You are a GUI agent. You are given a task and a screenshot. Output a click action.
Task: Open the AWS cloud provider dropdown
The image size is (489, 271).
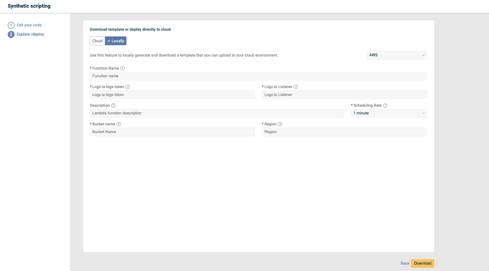tap(396, 55)
